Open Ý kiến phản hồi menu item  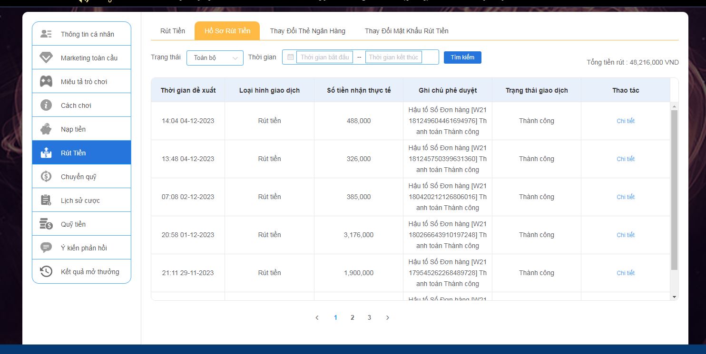point(84,248)
